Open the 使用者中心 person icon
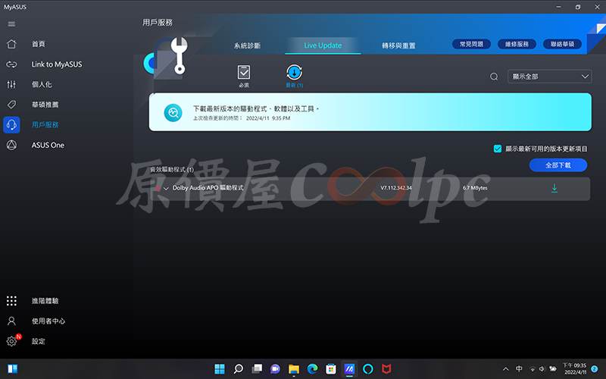The image size is (606, 379). point(11,321)
